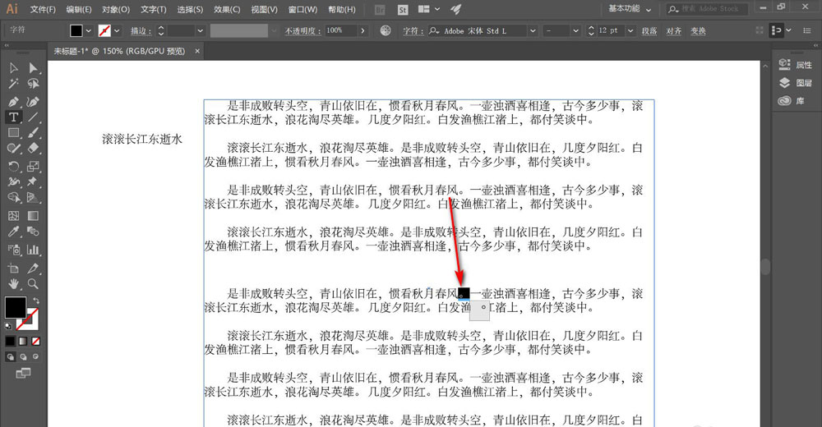Open the 效果(C) menu

(x=227, y=9)
